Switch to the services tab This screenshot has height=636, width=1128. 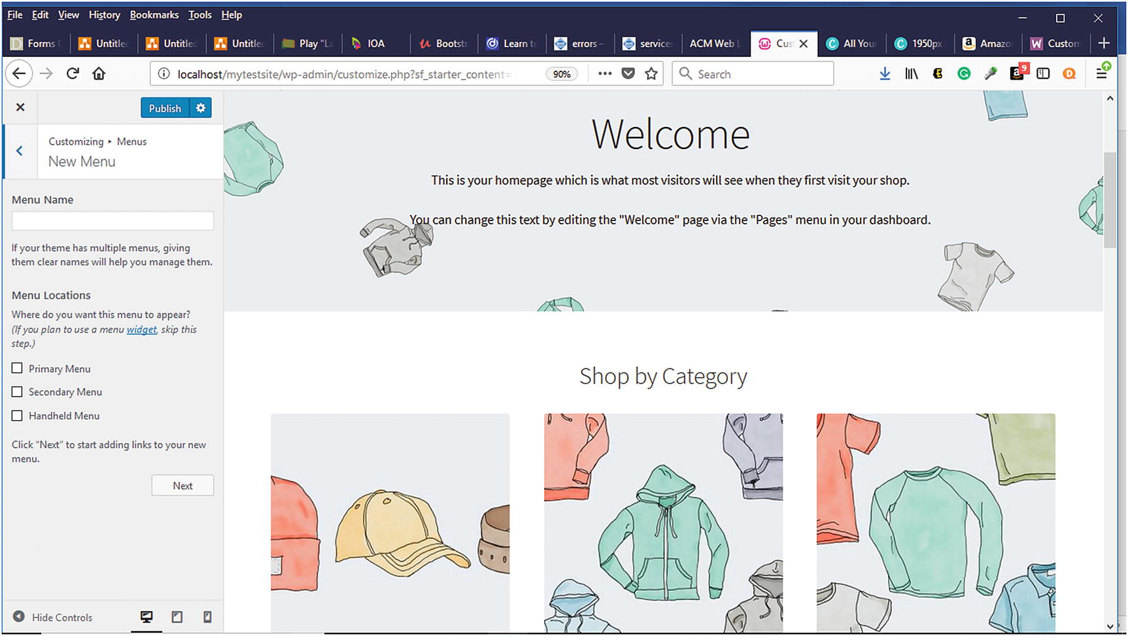coord(648,44)
